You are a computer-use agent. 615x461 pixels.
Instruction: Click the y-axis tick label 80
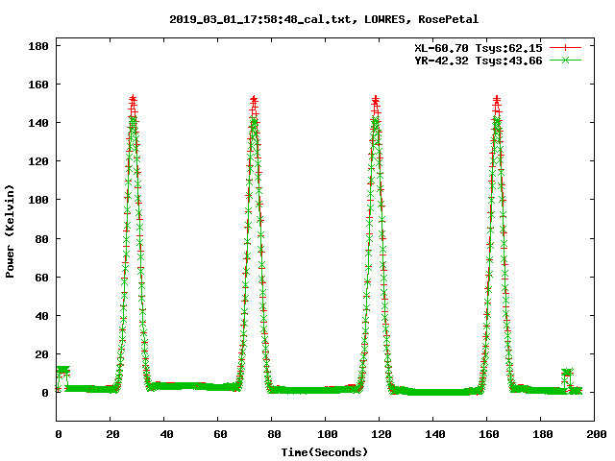pyautogui.click(x=41, y=239)
